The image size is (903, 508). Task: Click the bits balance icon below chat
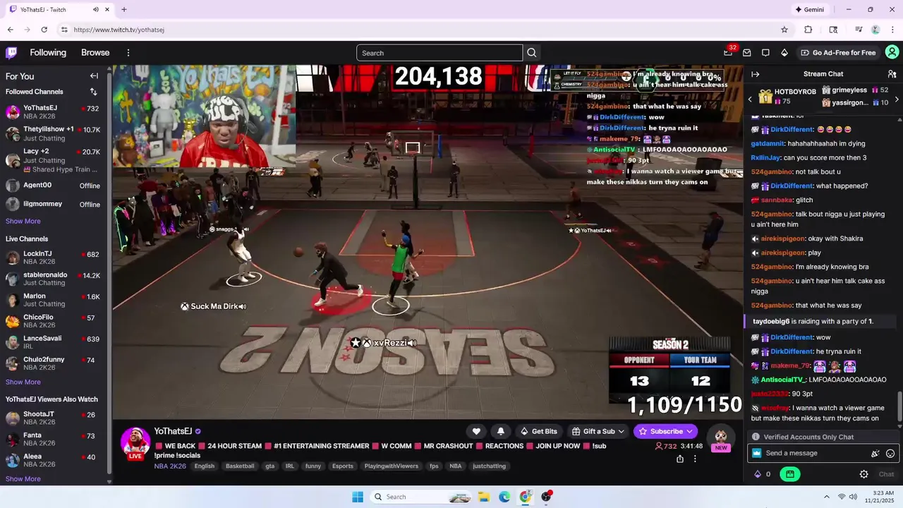[758, 474]
